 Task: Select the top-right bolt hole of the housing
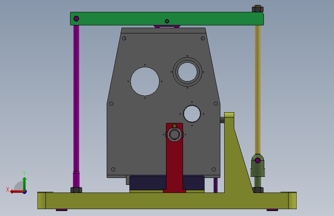pyautogui.click(x=203, y=38)
